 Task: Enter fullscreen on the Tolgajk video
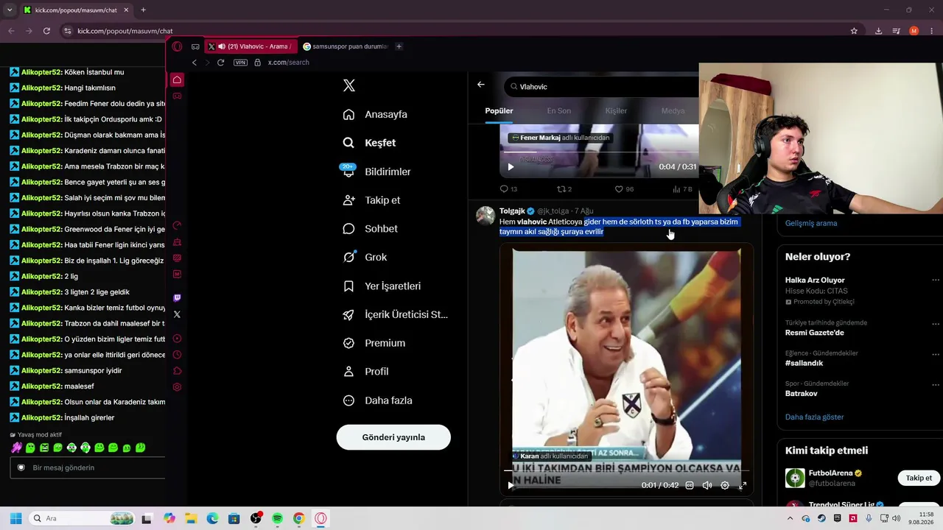(743, 485)
